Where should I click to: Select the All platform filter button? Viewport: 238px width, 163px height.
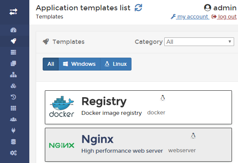coord(51,64)
